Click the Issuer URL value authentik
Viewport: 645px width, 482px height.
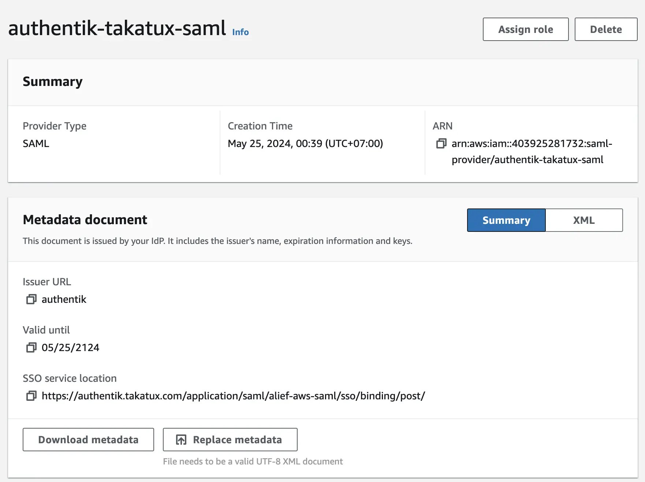tap(64, 299)
